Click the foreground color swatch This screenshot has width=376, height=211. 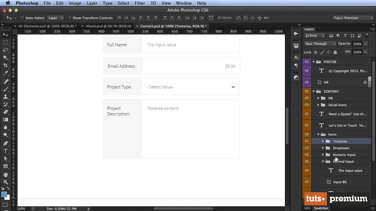(x=4, y=195)
